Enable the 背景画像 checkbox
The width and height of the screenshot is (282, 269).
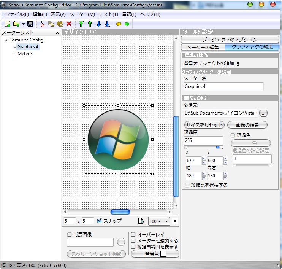click(69, 234)
